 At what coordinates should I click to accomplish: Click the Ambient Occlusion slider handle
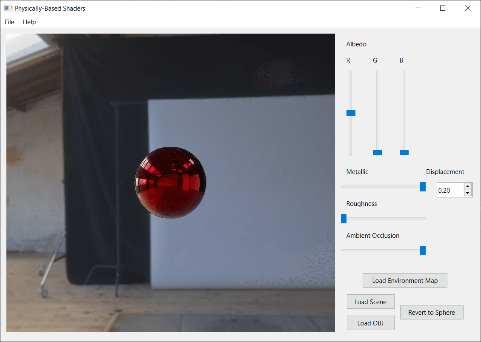(x=423, y=251)
